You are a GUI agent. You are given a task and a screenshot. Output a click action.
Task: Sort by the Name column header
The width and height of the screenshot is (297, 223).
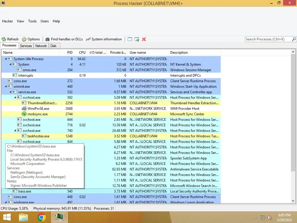tap(30, 53)
